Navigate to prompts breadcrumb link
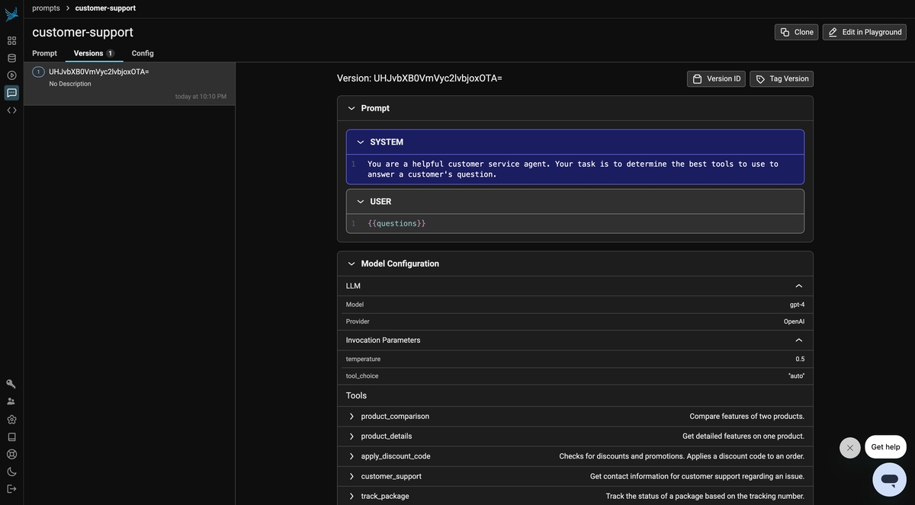Screen dimensions: 915x505 point(46,8)
